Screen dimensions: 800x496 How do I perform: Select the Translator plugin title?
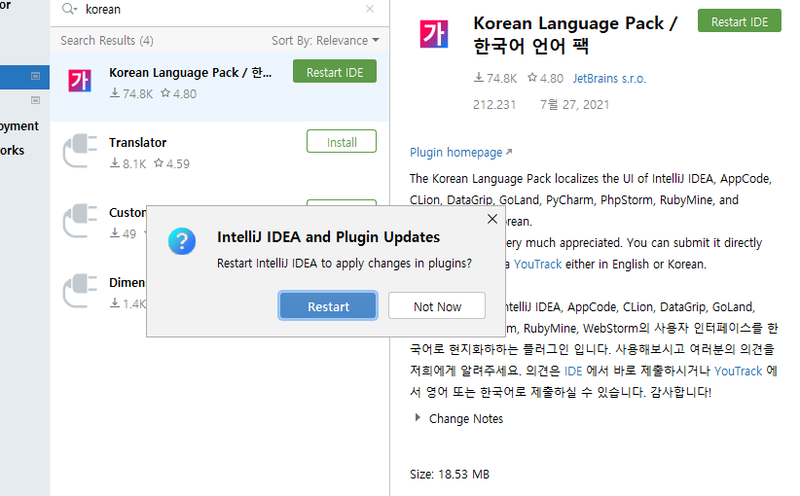(x=138, y=142)
